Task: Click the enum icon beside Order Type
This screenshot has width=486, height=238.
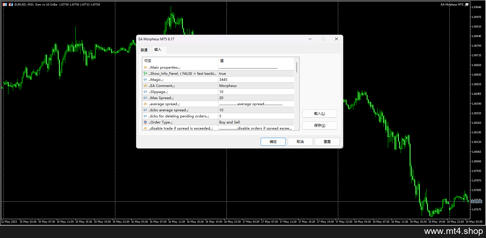Action: tap(145, 122)
